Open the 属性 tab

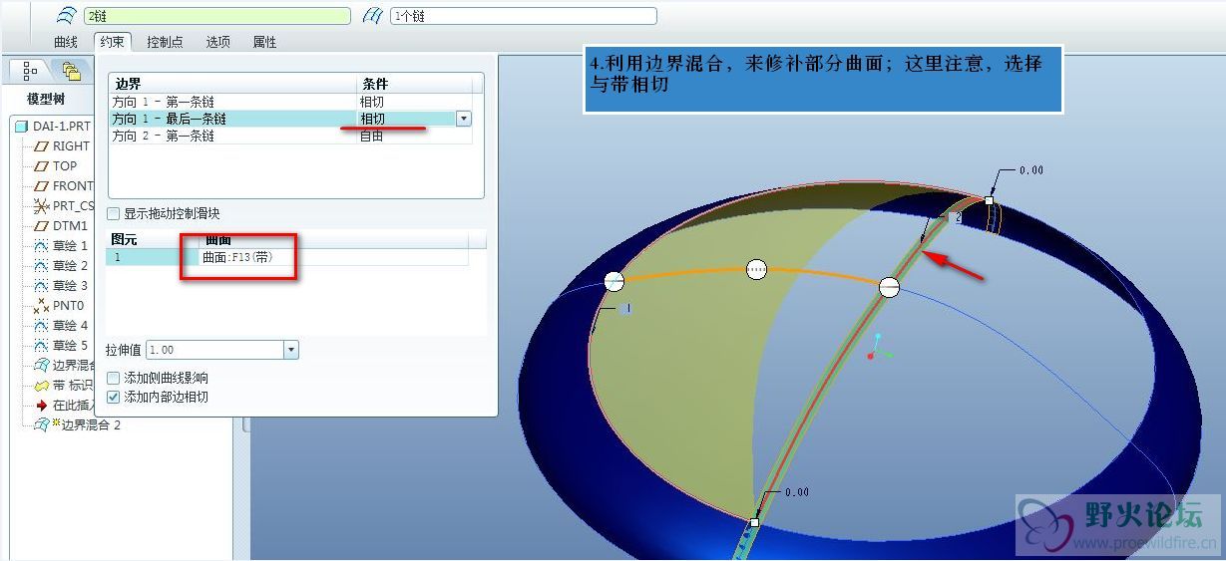click(x=264, y=42)
